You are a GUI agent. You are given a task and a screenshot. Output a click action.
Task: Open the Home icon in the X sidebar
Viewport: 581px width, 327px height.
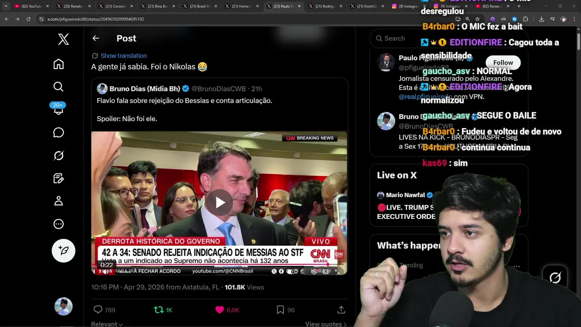pos(59,64)
